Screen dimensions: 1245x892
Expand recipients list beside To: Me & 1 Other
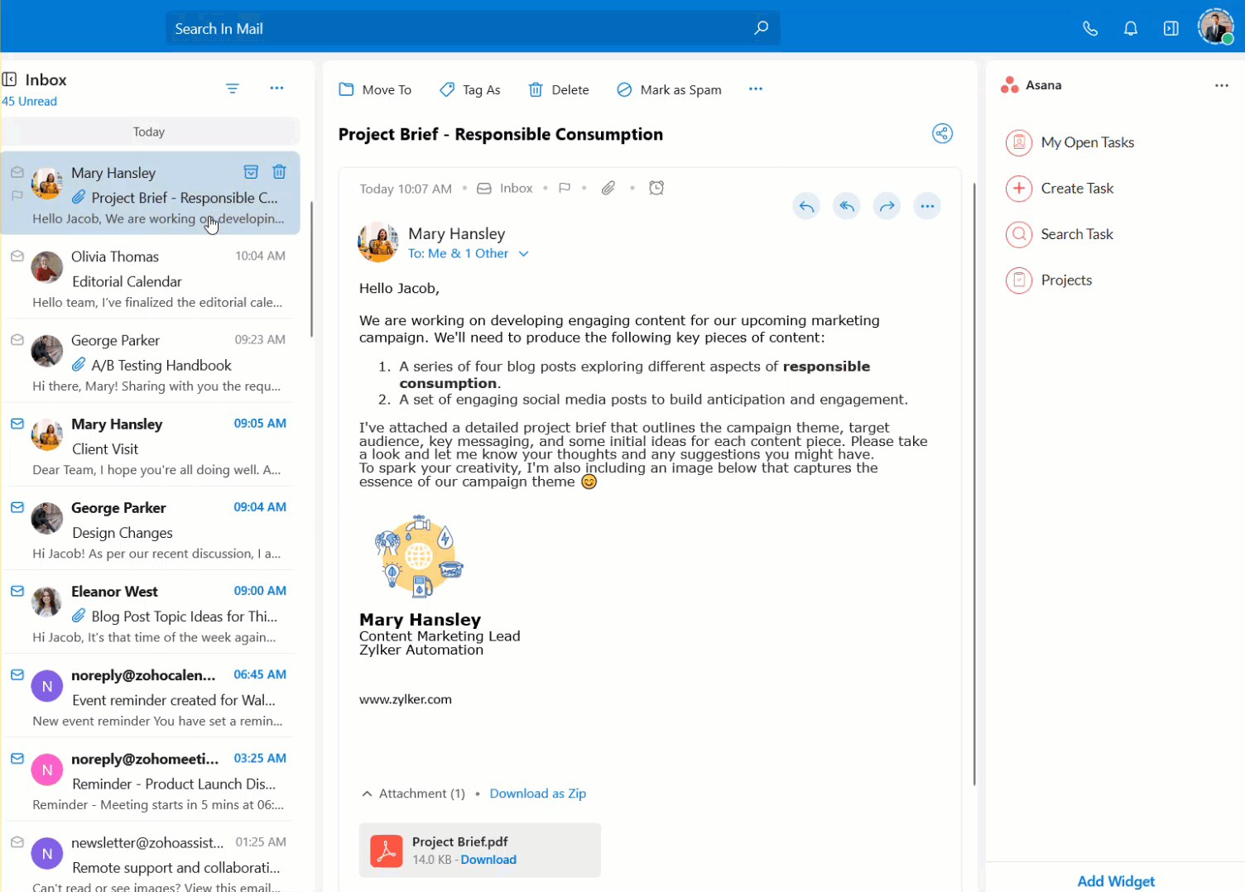coord(523,254)
